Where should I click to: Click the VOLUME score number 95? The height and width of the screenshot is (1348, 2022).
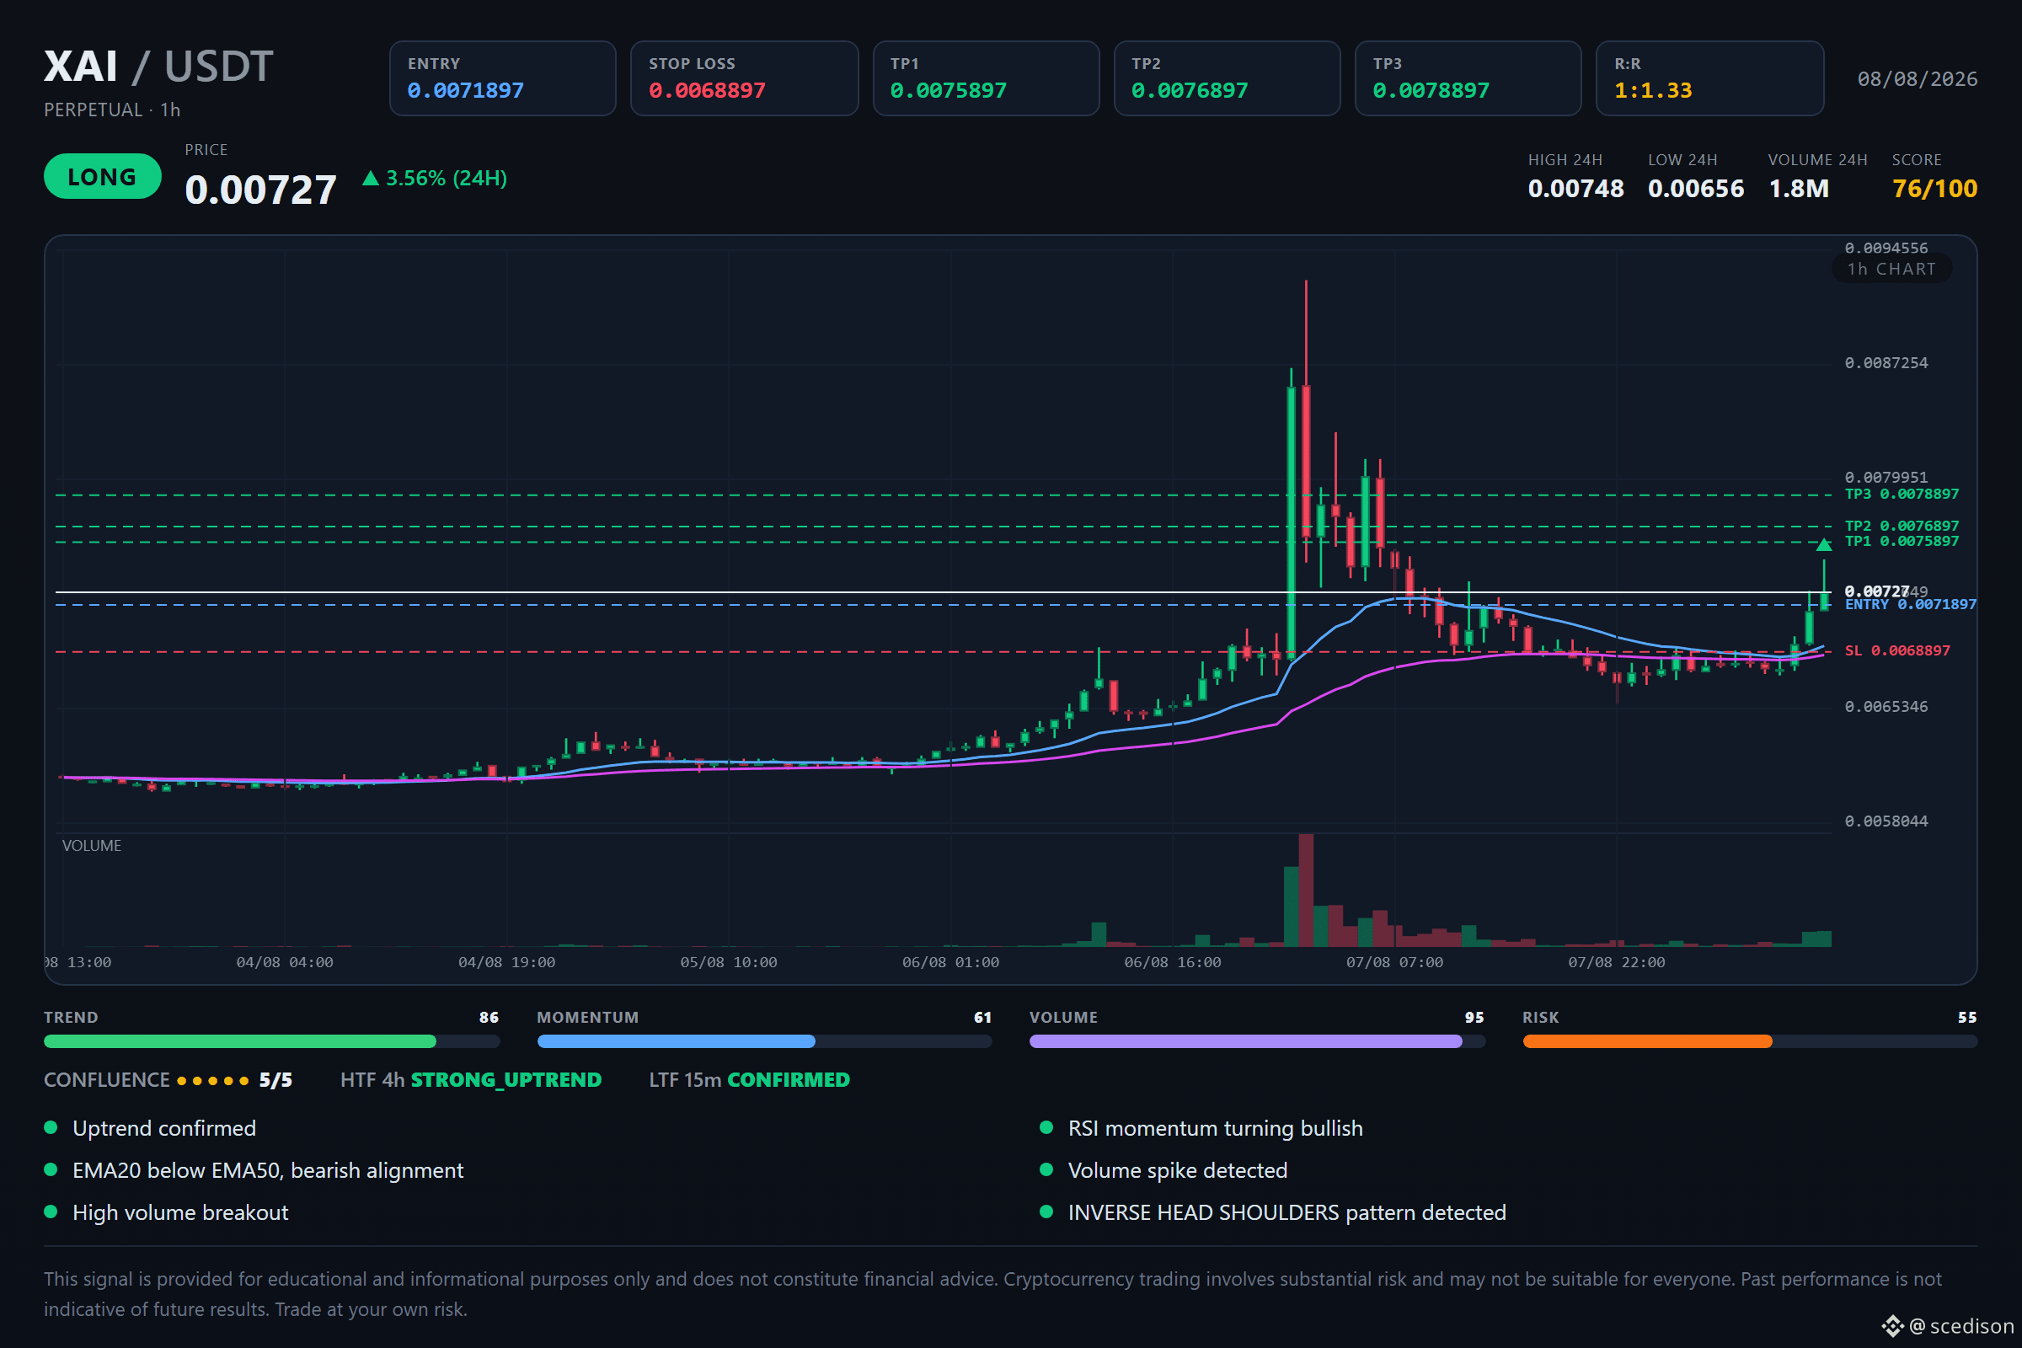(1474, 1017)
